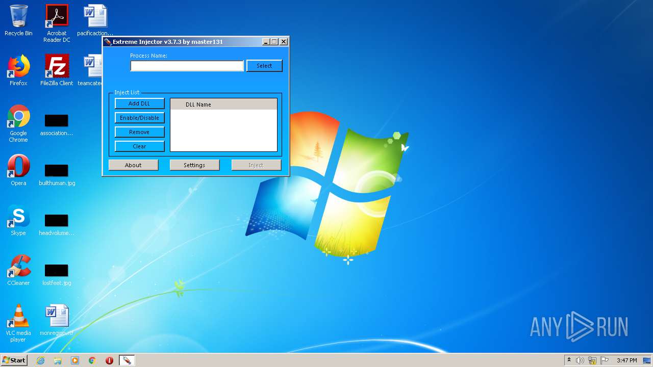
Task: Click the volume speaker tray icon
Action: click(580, 360)
